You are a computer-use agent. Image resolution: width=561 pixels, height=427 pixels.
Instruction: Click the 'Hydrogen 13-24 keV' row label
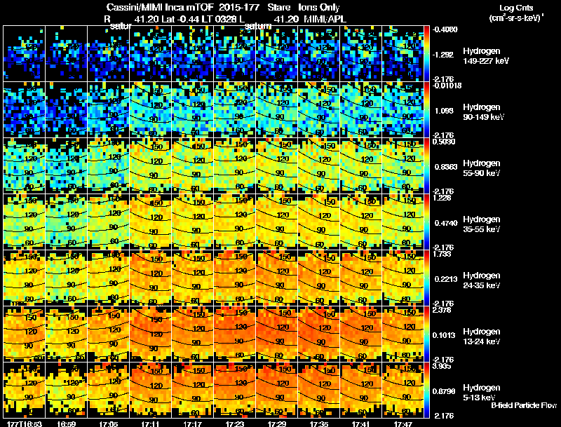tap(482, 337)
